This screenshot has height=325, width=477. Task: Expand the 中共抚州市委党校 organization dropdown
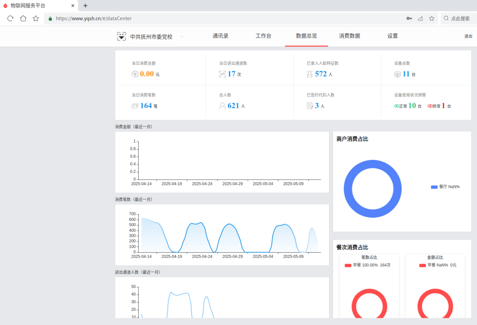(182, 37)
